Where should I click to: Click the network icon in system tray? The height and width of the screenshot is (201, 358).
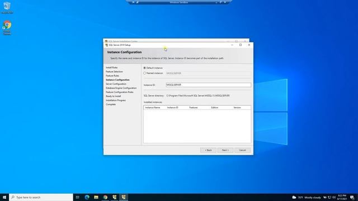pyautogui.click(x=329, y=197)
